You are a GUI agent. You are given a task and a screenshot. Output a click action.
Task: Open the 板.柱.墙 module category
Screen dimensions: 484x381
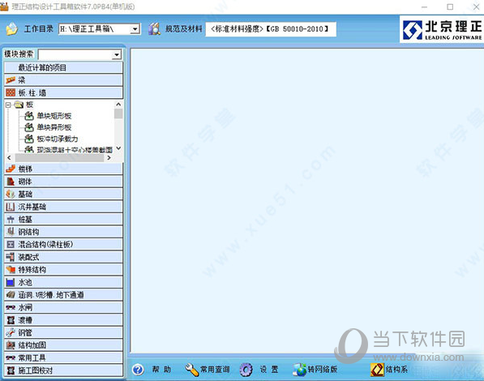(63, 92)
